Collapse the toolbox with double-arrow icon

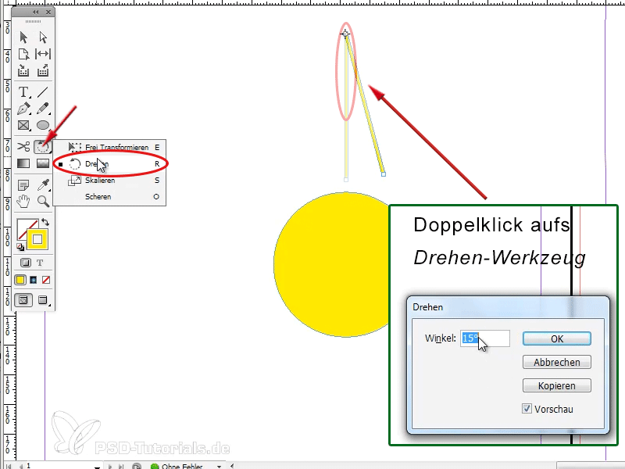pos(35,12)
